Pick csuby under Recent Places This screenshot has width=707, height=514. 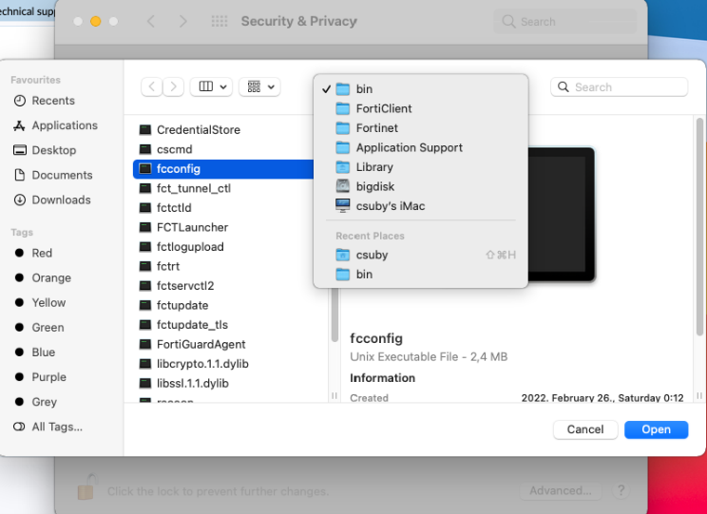[372, 255]
